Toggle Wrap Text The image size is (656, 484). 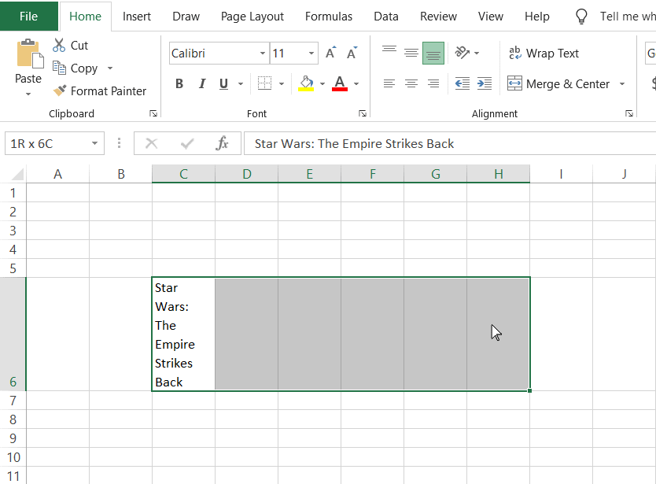pos(544,54)
